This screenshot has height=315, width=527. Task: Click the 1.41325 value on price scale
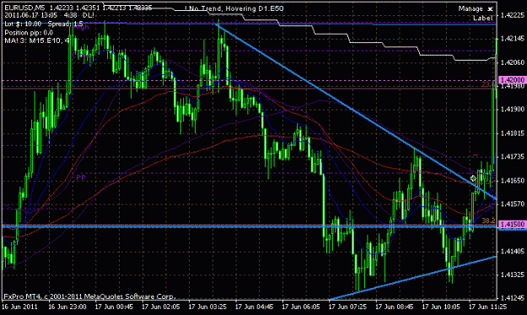click(513, 275)
